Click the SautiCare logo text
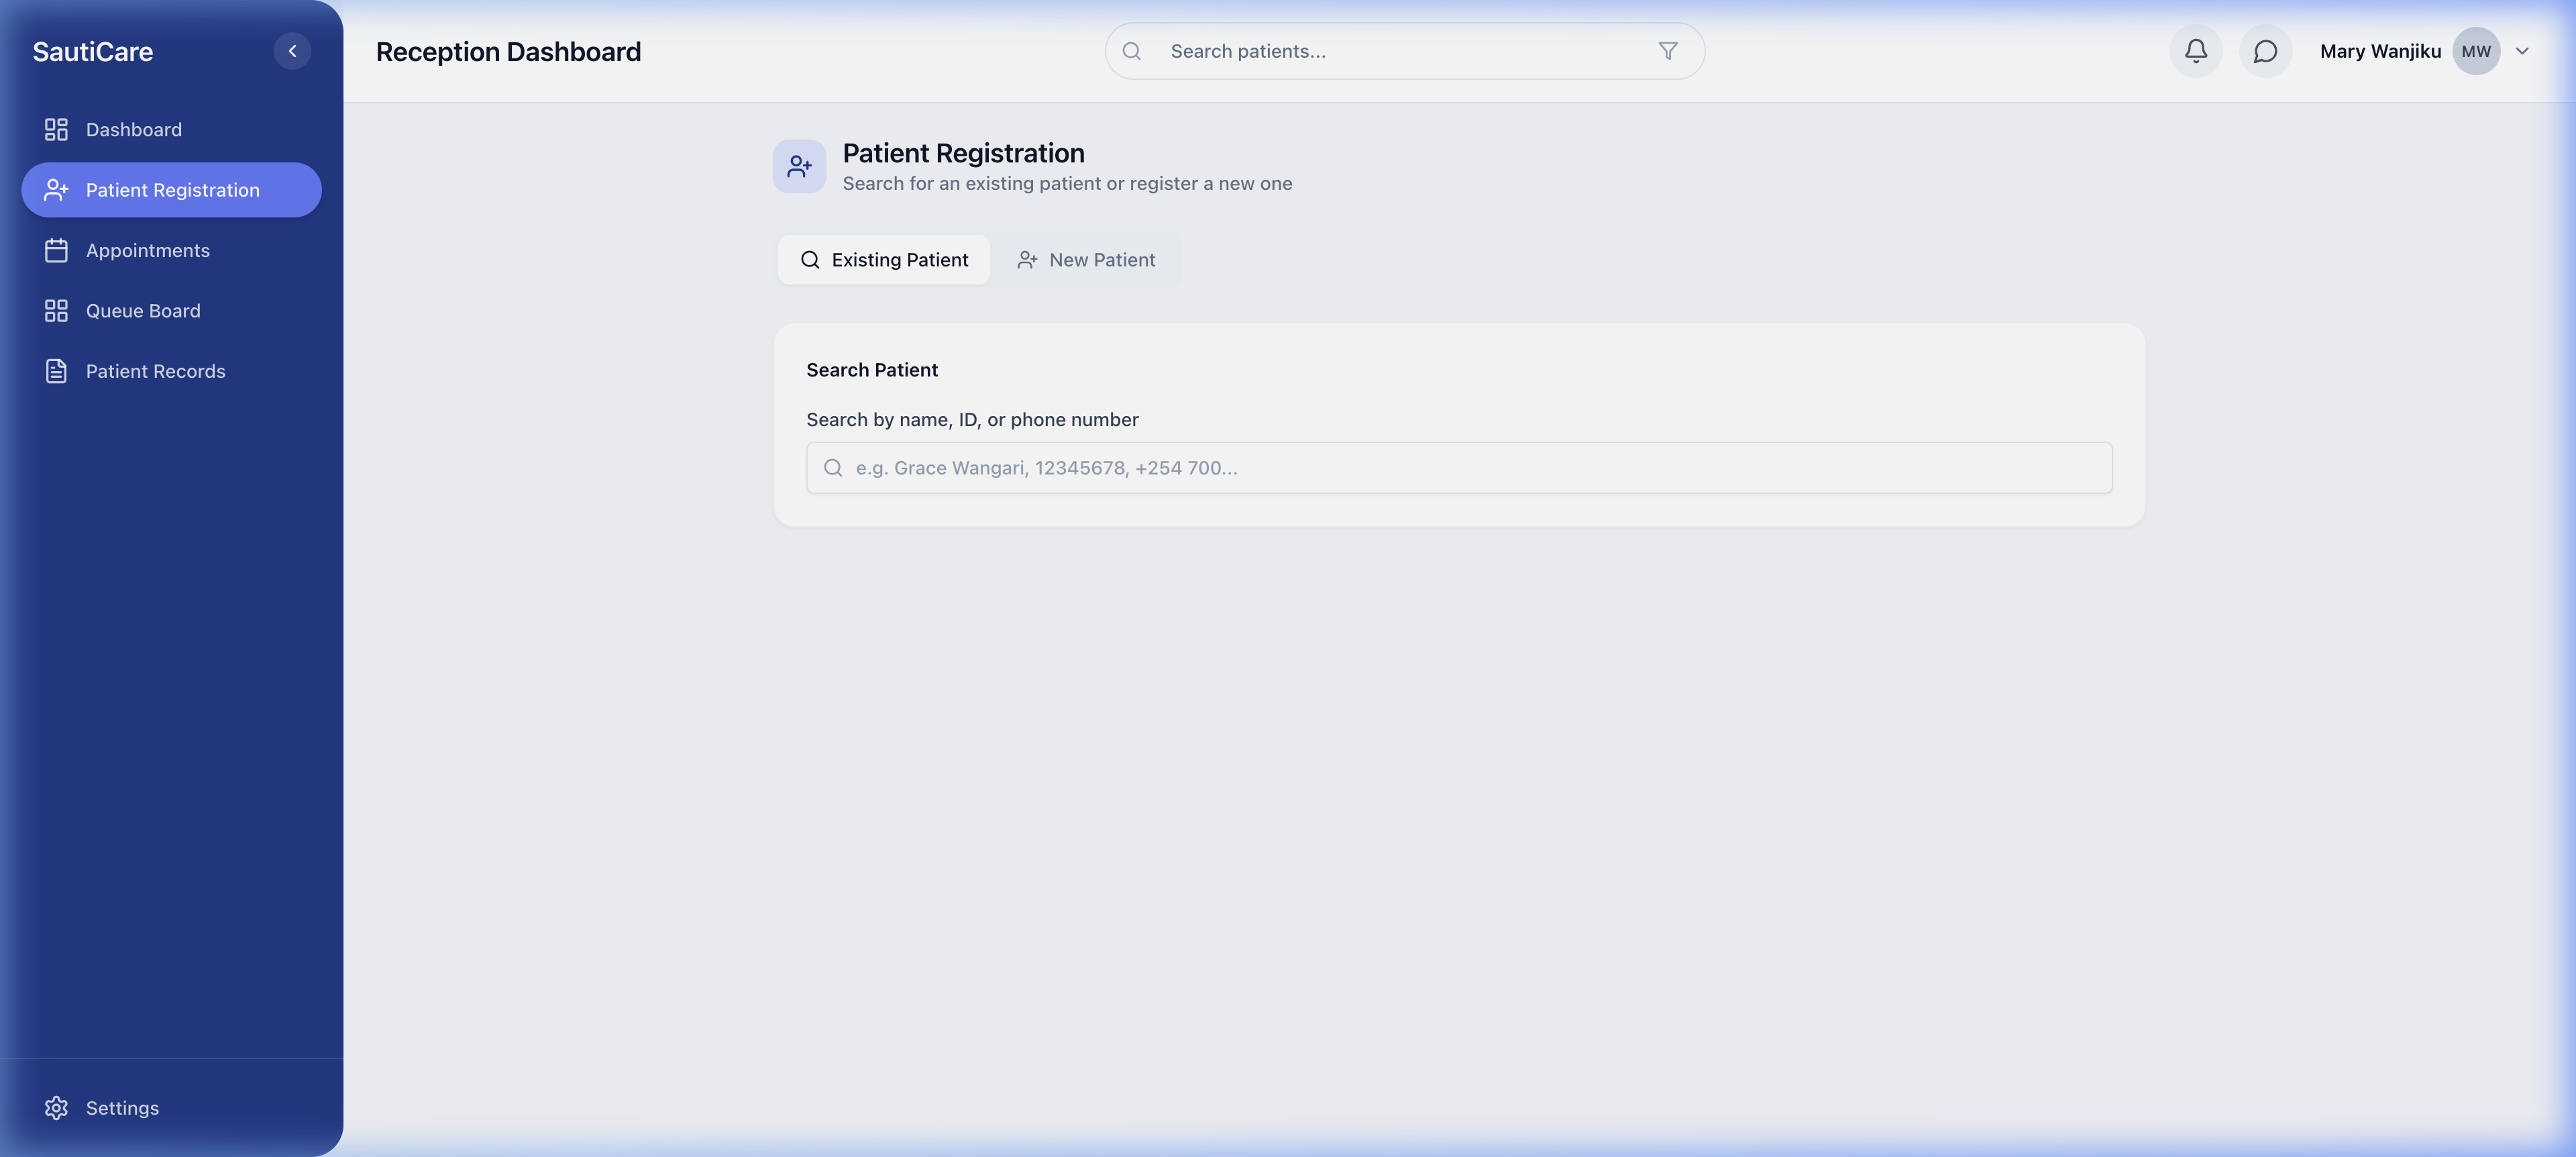Viewport: 2576px width, 1157px height. (92, 52)
